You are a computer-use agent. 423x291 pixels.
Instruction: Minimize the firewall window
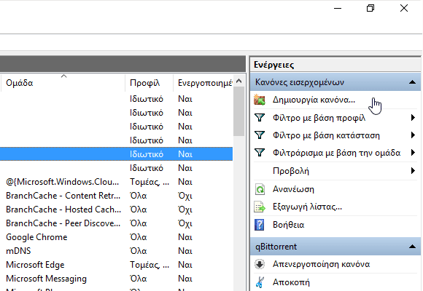(338, 8)
